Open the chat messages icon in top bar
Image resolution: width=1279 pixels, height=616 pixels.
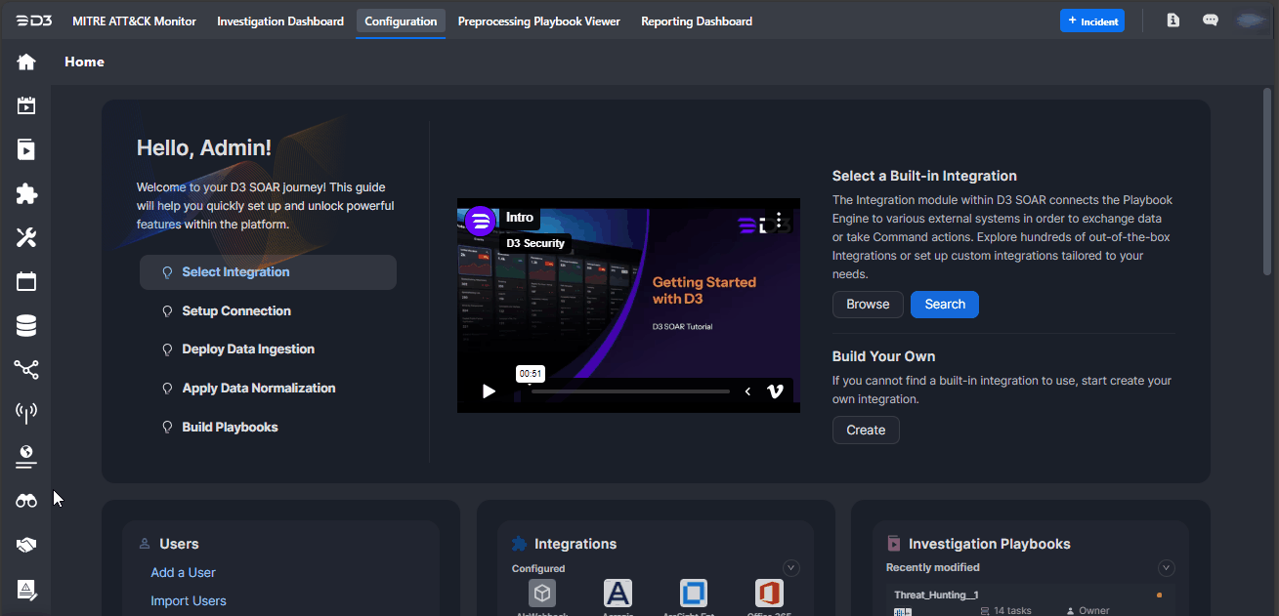coord(1211,21)
